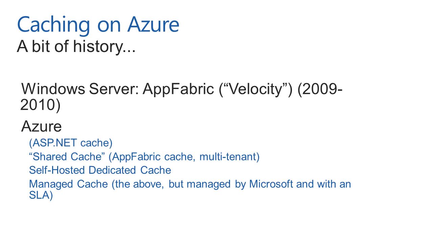The image size is (433, 243).
Task: Click the wrapped "2010)" text
Action: click(40, 105)
